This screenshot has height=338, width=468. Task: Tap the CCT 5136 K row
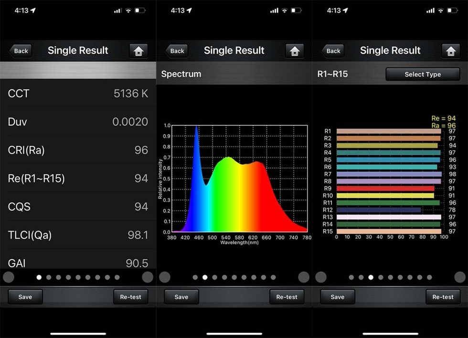click(x=78, y=94)
